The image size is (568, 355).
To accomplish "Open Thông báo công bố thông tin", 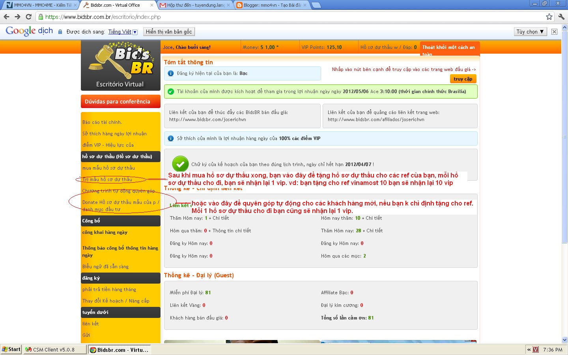I will (x=120, y=251).
